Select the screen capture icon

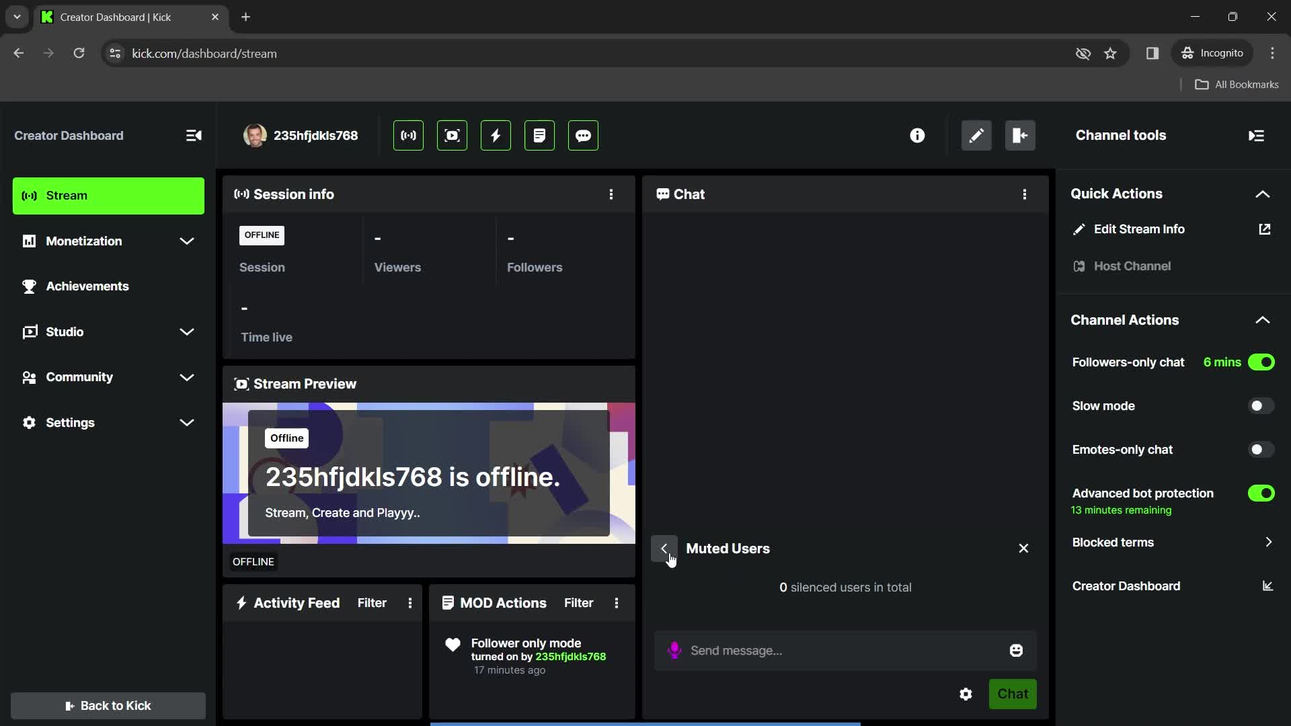click(451, 136)
